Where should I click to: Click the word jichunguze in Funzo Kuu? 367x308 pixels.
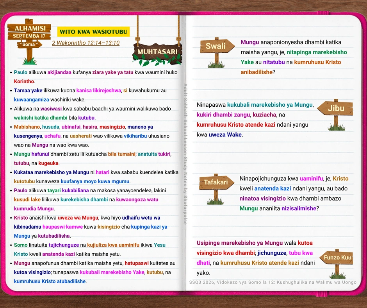pos(272,253)
